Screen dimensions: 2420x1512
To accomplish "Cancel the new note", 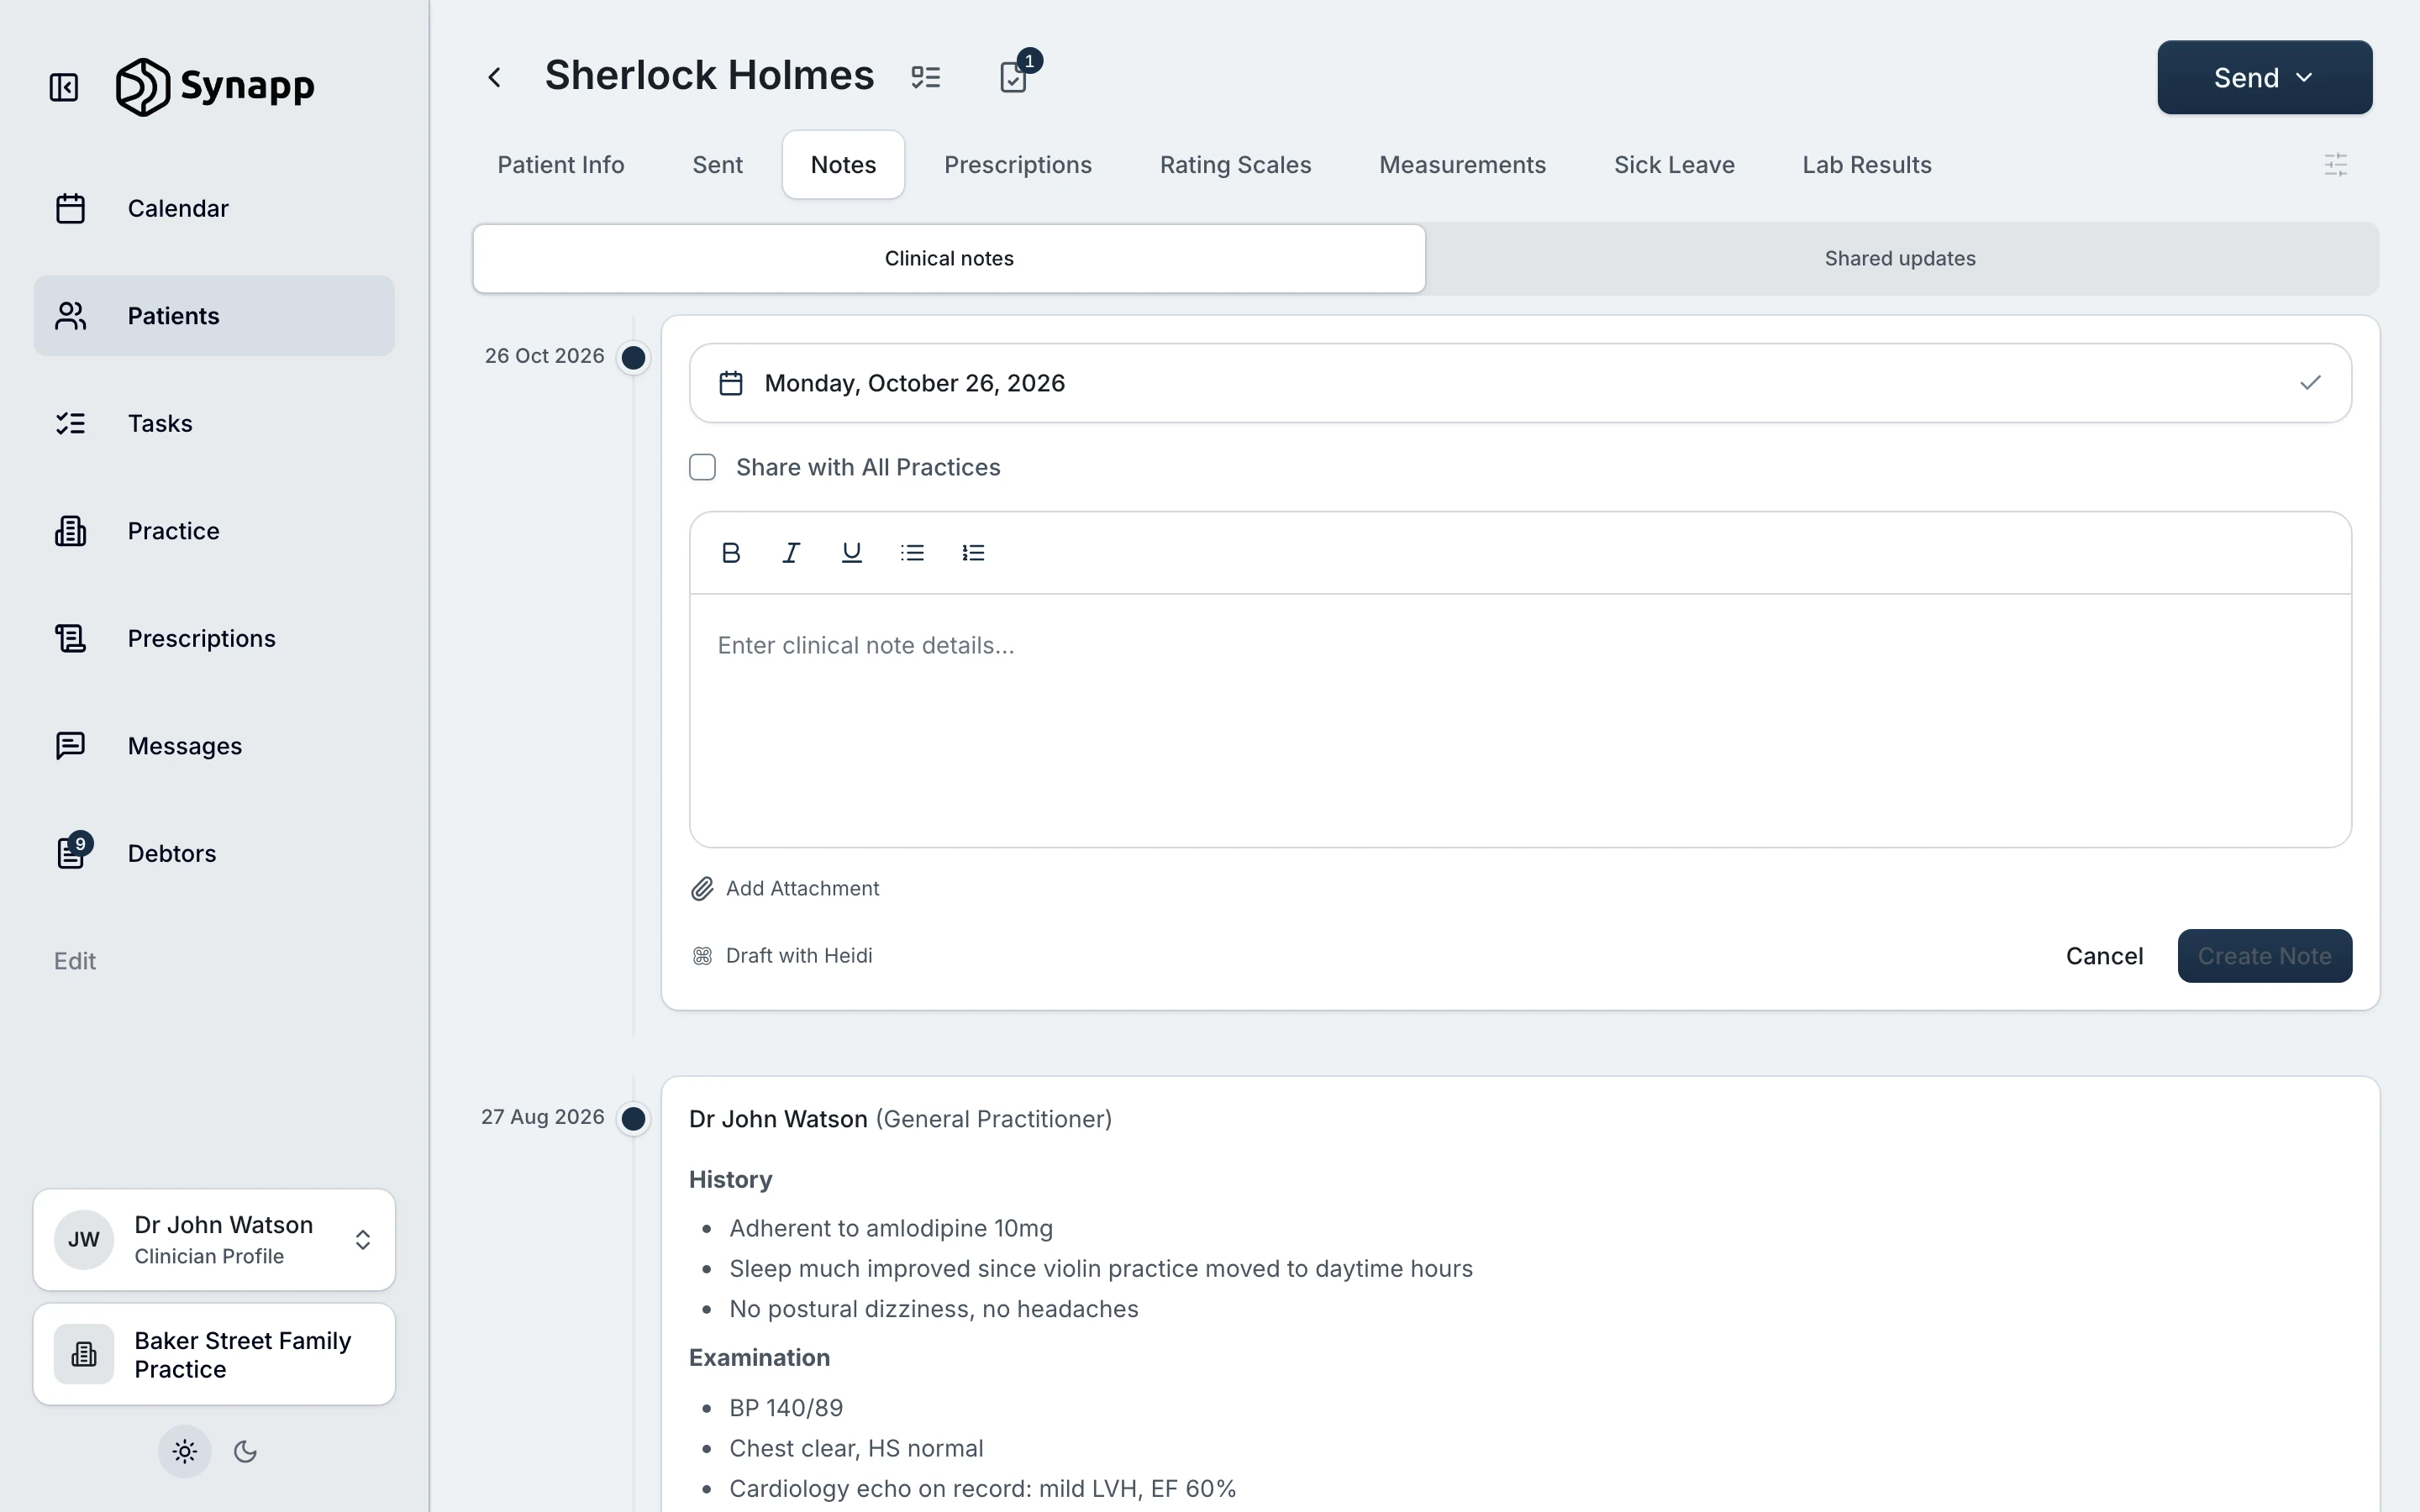I will click(x=2104, y=956).
